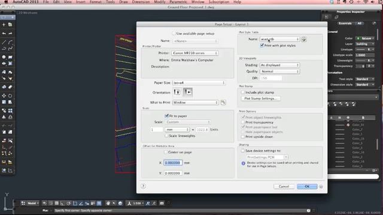Toggle Object Snap icon in status bar
Viewport: 383px width, 215px height.
coord(75,203)
